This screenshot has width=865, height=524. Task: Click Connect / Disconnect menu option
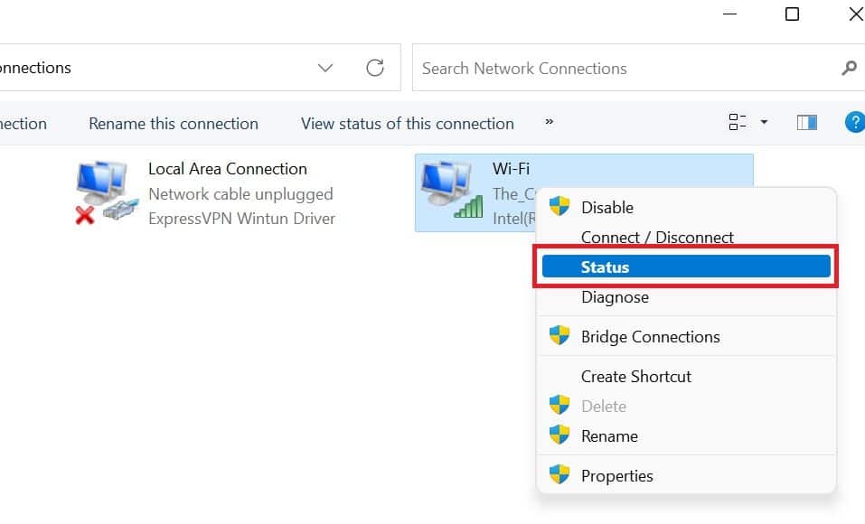click(657, 238)
